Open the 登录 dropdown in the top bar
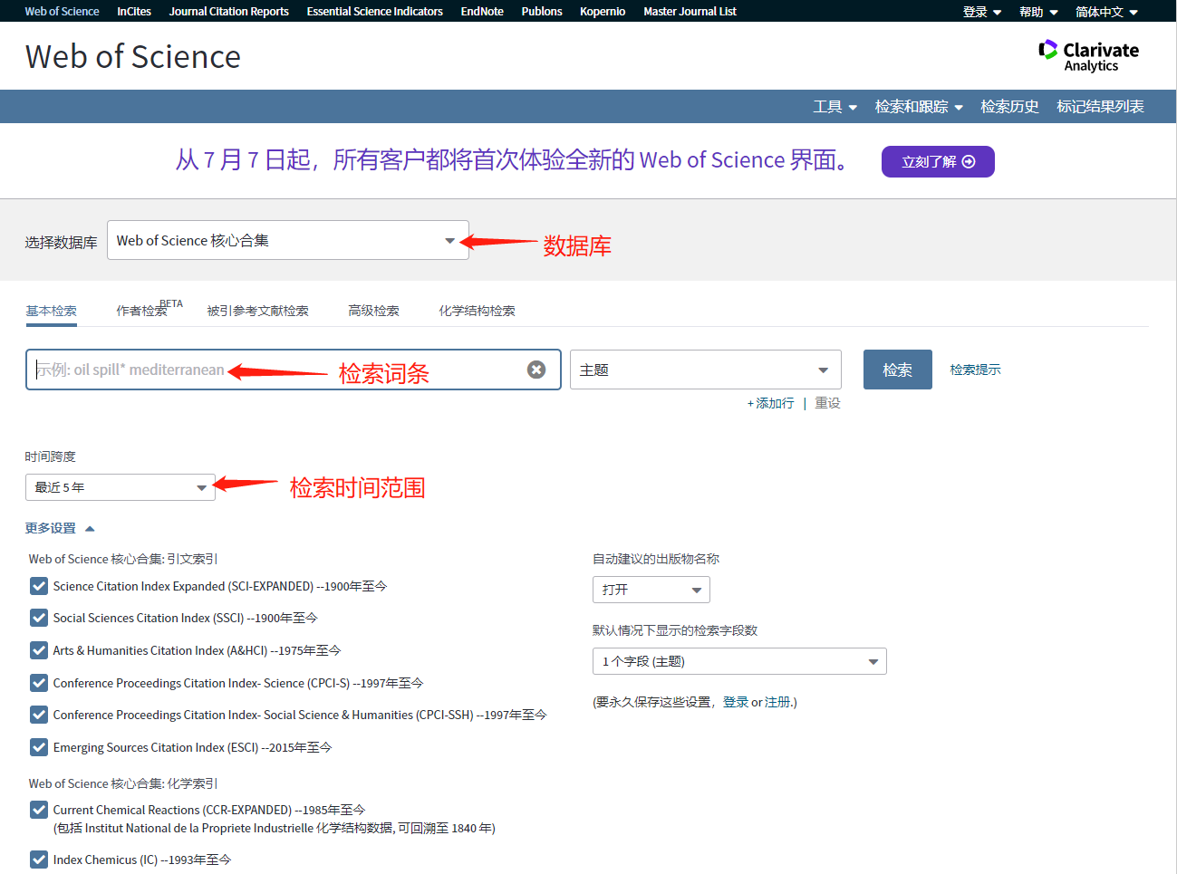The width and height of the screenshot is (1177, 874). (x=982, y=12)
